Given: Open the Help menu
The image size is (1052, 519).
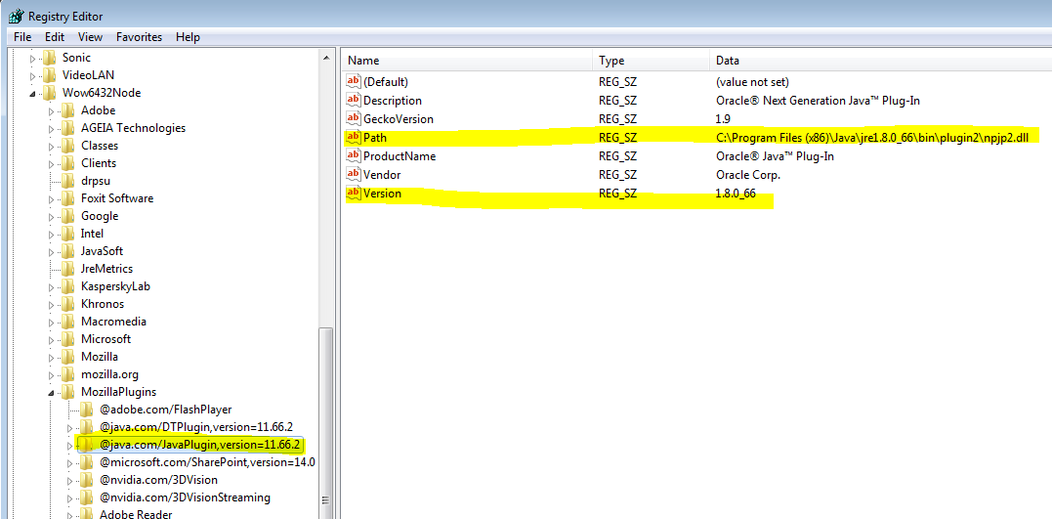Looking at the screenshot, I should click(x=188, y=37).
